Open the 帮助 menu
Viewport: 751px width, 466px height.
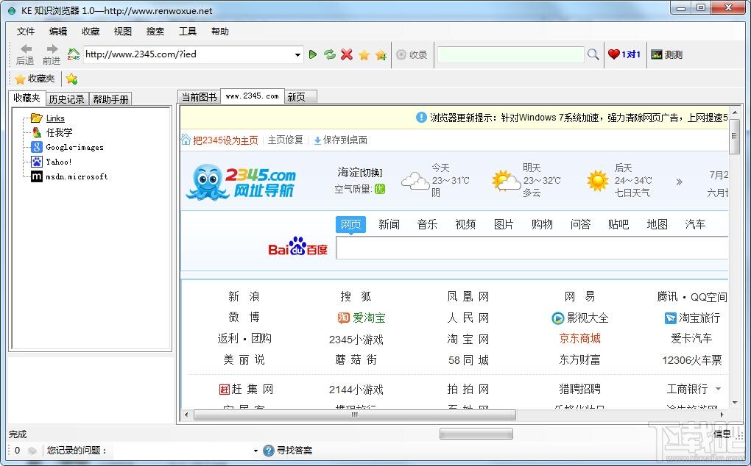tap(220, 32)
